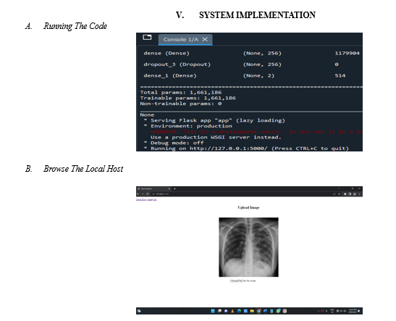Click the Choose File button
This screenshot has width=396, height=321.
point(237,281)
